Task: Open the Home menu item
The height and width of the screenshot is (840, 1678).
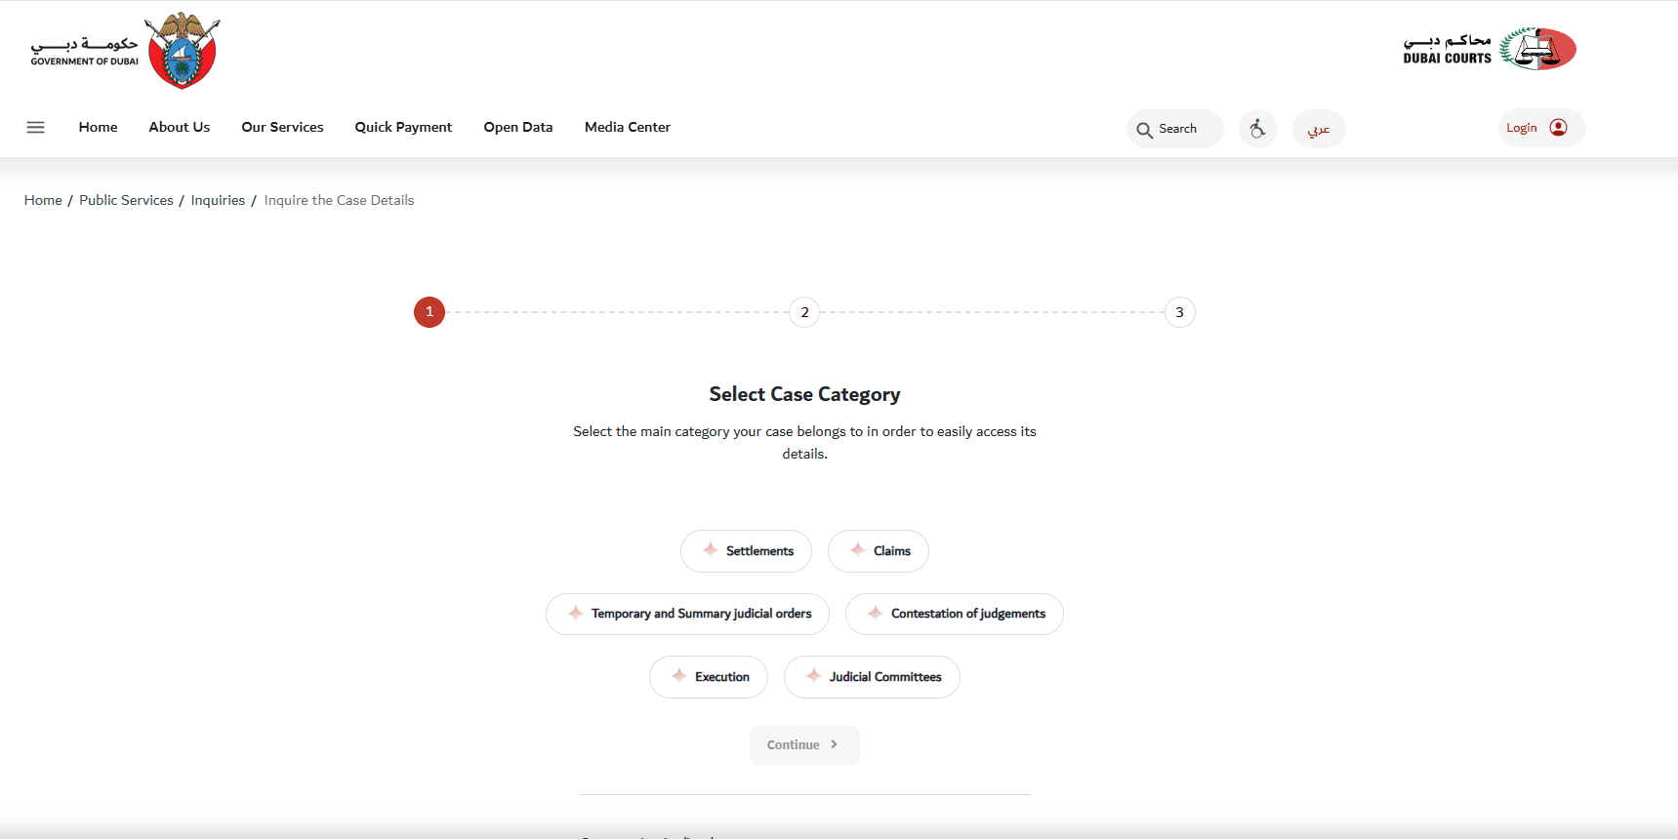Action: [x=98, y=127]
